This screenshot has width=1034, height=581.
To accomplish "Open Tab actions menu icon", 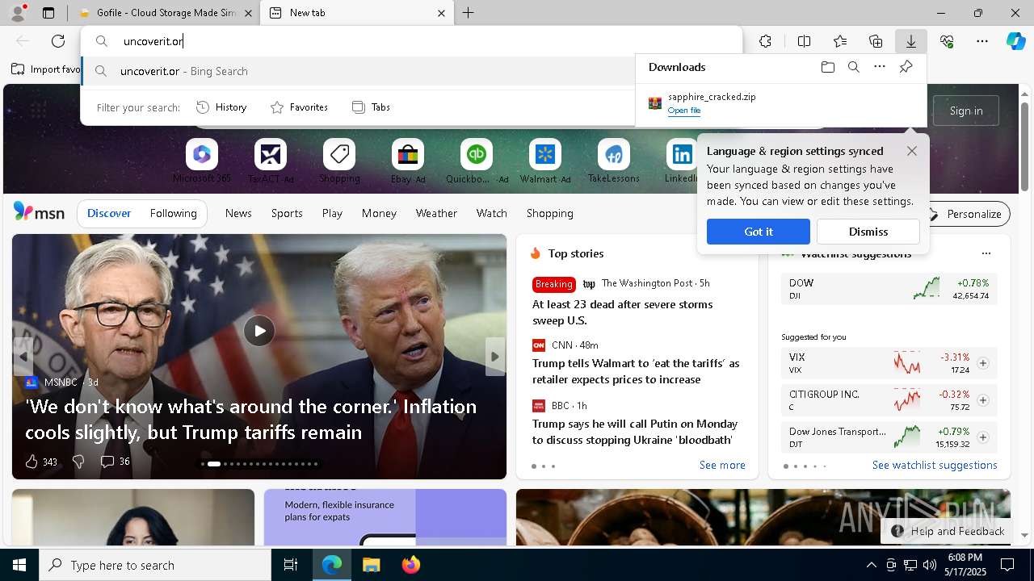I will click(x=48, y=13).
